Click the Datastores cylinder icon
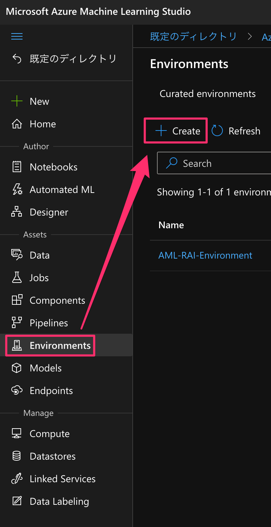The image size is (271, 527). 17,456
